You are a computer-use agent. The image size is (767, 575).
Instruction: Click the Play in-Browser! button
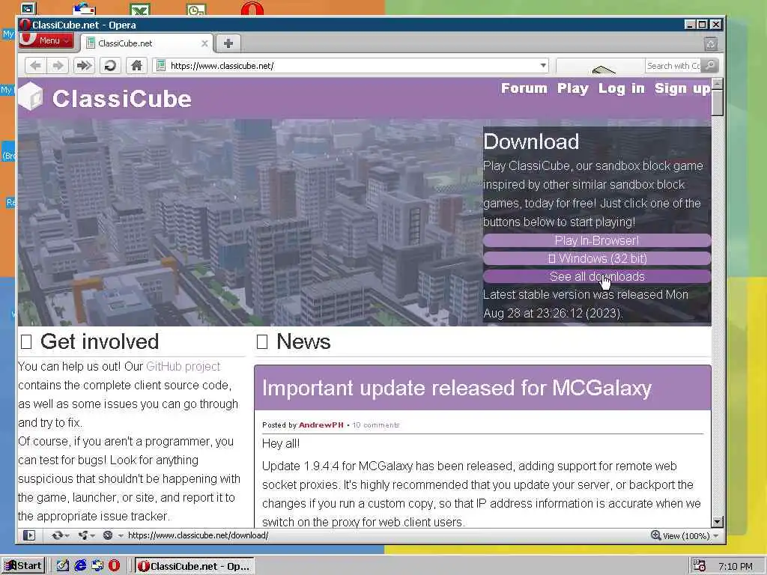tap(597, 240)
